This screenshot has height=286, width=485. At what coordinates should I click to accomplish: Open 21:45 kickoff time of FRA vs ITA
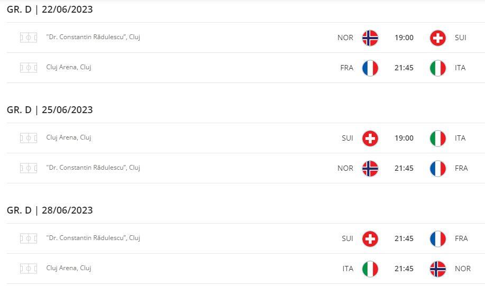click(x=404, y=68)
